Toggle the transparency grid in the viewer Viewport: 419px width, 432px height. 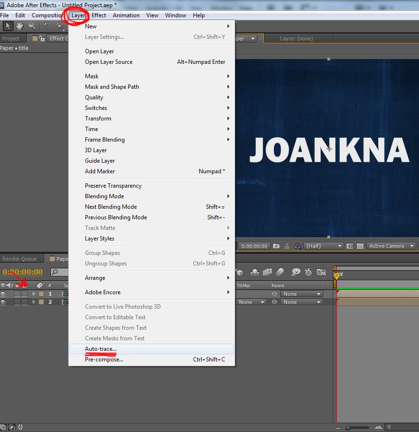coord(360,245)
